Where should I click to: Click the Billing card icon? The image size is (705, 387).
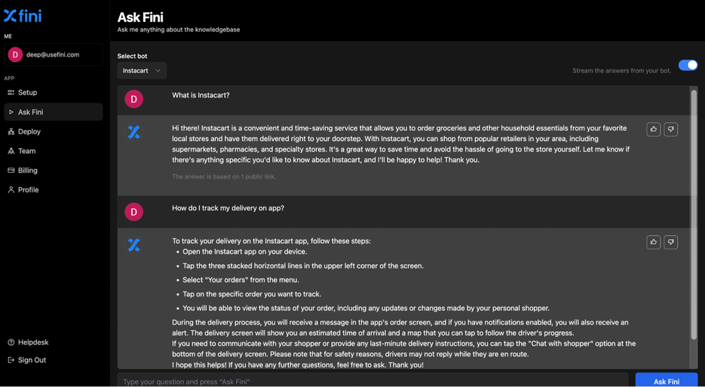tap(11, 170)
